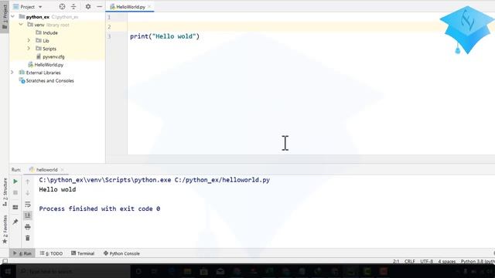Click the tool windows icon in status bar corner

(5, 261)
